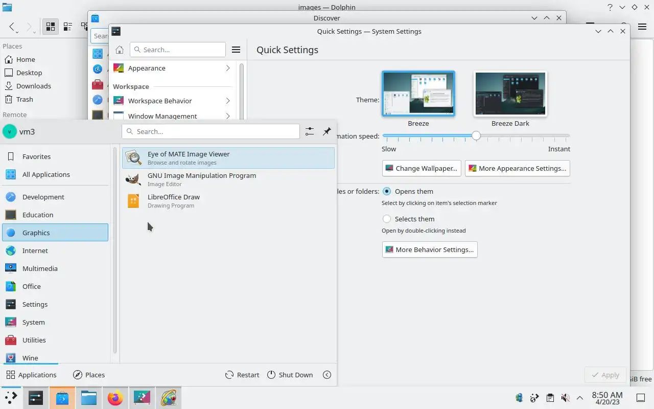Expand Window Management category
Viewport: 654px width, 409px height.
pyautogui.click(x=172, y=116)
